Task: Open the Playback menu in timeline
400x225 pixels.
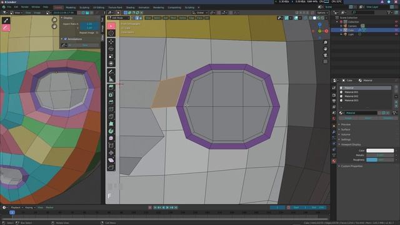Action: [17, 207]
